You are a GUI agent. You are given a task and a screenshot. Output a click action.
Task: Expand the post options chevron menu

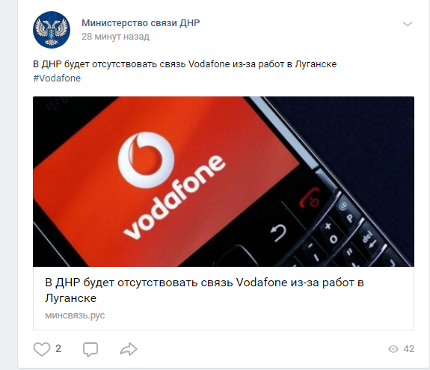pos(408,24)
